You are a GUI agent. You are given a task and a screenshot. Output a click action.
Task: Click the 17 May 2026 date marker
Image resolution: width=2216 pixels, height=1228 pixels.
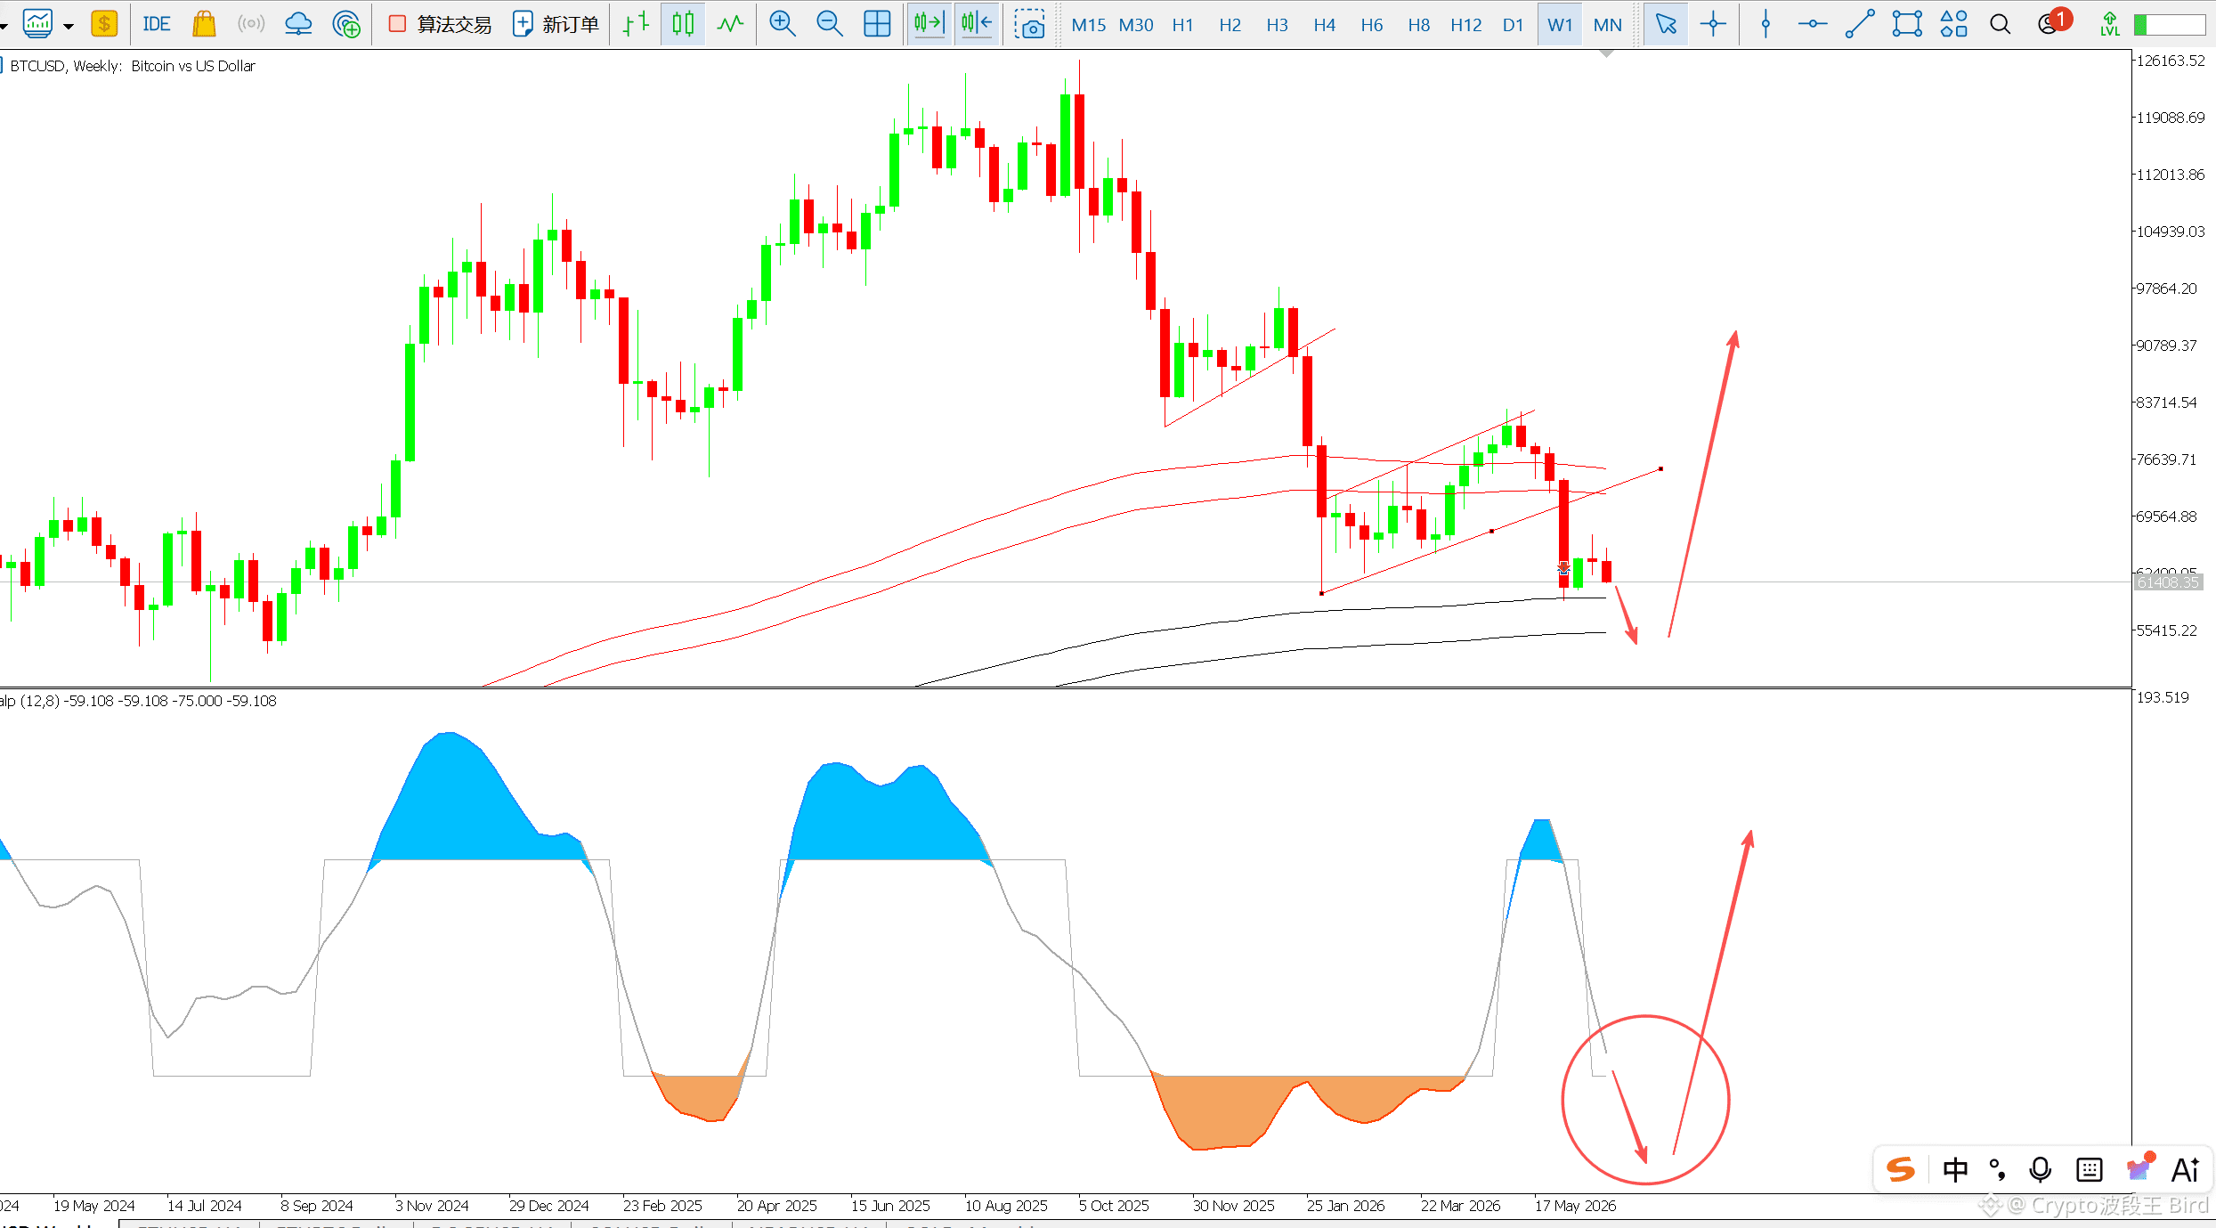click(x=1575, y=1206)
